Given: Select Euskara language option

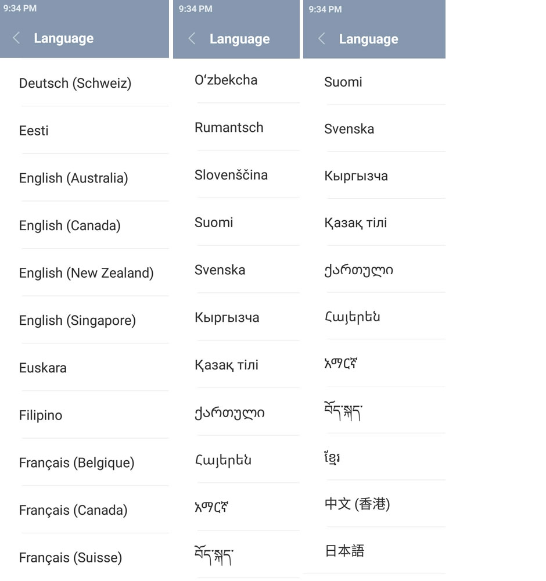Looking at the screenshot, I should [x=42, y=368].
